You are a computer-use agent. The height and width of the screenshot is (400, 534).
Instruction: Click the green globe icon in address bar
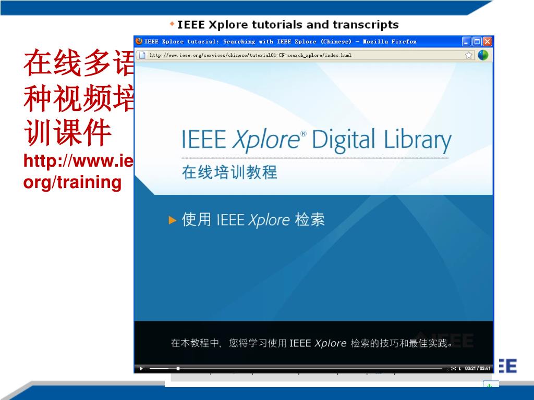pyautogui.click(x=482, y=55)
